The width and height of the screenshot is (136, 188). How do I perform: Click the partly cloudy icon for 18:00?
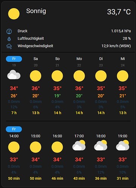[x=101, y=146]
